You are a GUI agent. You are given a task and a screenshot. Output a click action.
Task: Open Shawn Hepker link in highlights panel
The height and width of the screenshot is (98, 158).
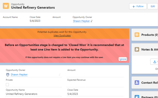tap(81, 21)
